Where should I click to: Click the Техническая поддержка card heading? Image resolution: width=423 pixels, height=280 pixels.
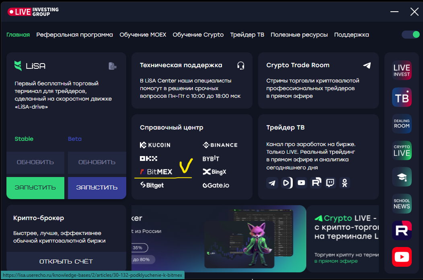point(181,65)
